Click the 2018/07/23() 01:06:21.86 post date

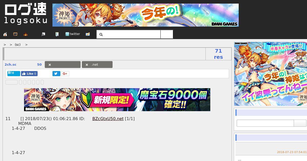(x=51, y=119)
